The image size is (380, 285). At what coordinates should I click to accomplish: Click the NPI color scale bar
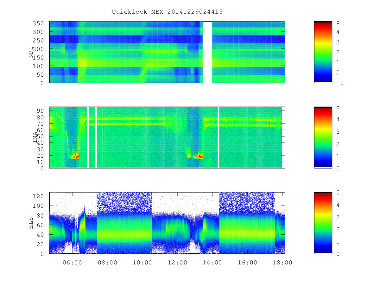click(323, 52)
